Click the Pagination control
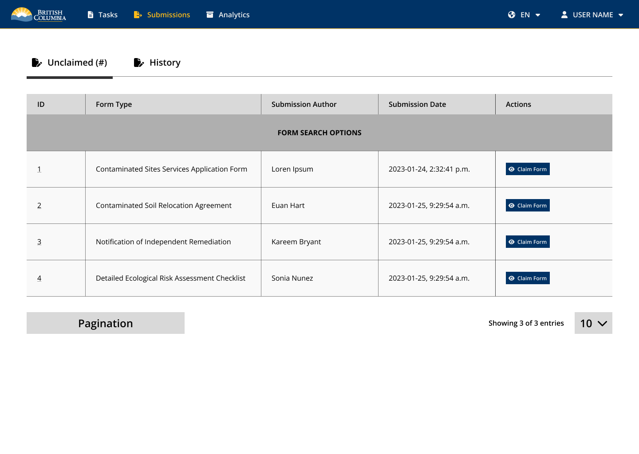The height and width of the screenshot is (454, 639). tap(106, 323)
